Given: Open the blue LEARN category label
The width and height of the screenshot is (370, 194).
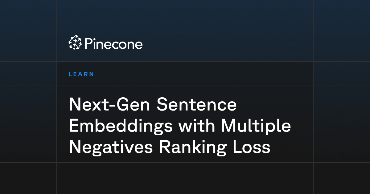Looking at the screenshot, I should (81, 74).
